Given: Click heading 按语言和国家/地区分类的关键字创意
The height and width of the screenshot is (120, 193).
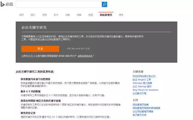Looking at the screenshot, I should point(41,101).
